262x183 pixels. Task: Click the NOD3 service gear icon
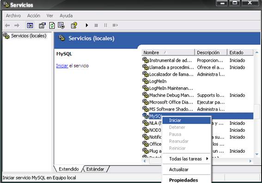tap(146, 130)
